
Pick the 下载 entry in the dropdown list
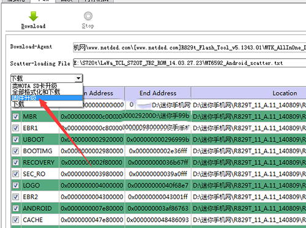(x=47, y=104)
